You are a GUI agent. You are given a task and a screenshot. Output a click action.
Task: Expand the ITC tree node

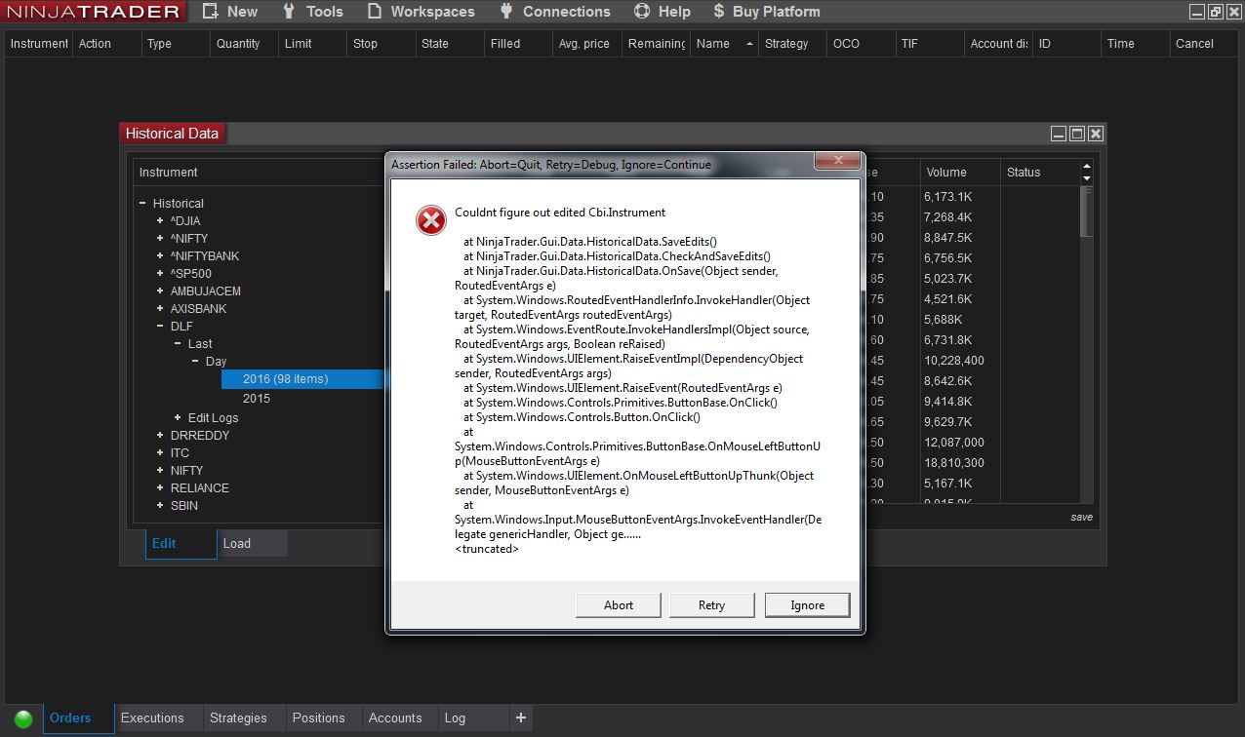pyautogui.click(x=161, y=453)
